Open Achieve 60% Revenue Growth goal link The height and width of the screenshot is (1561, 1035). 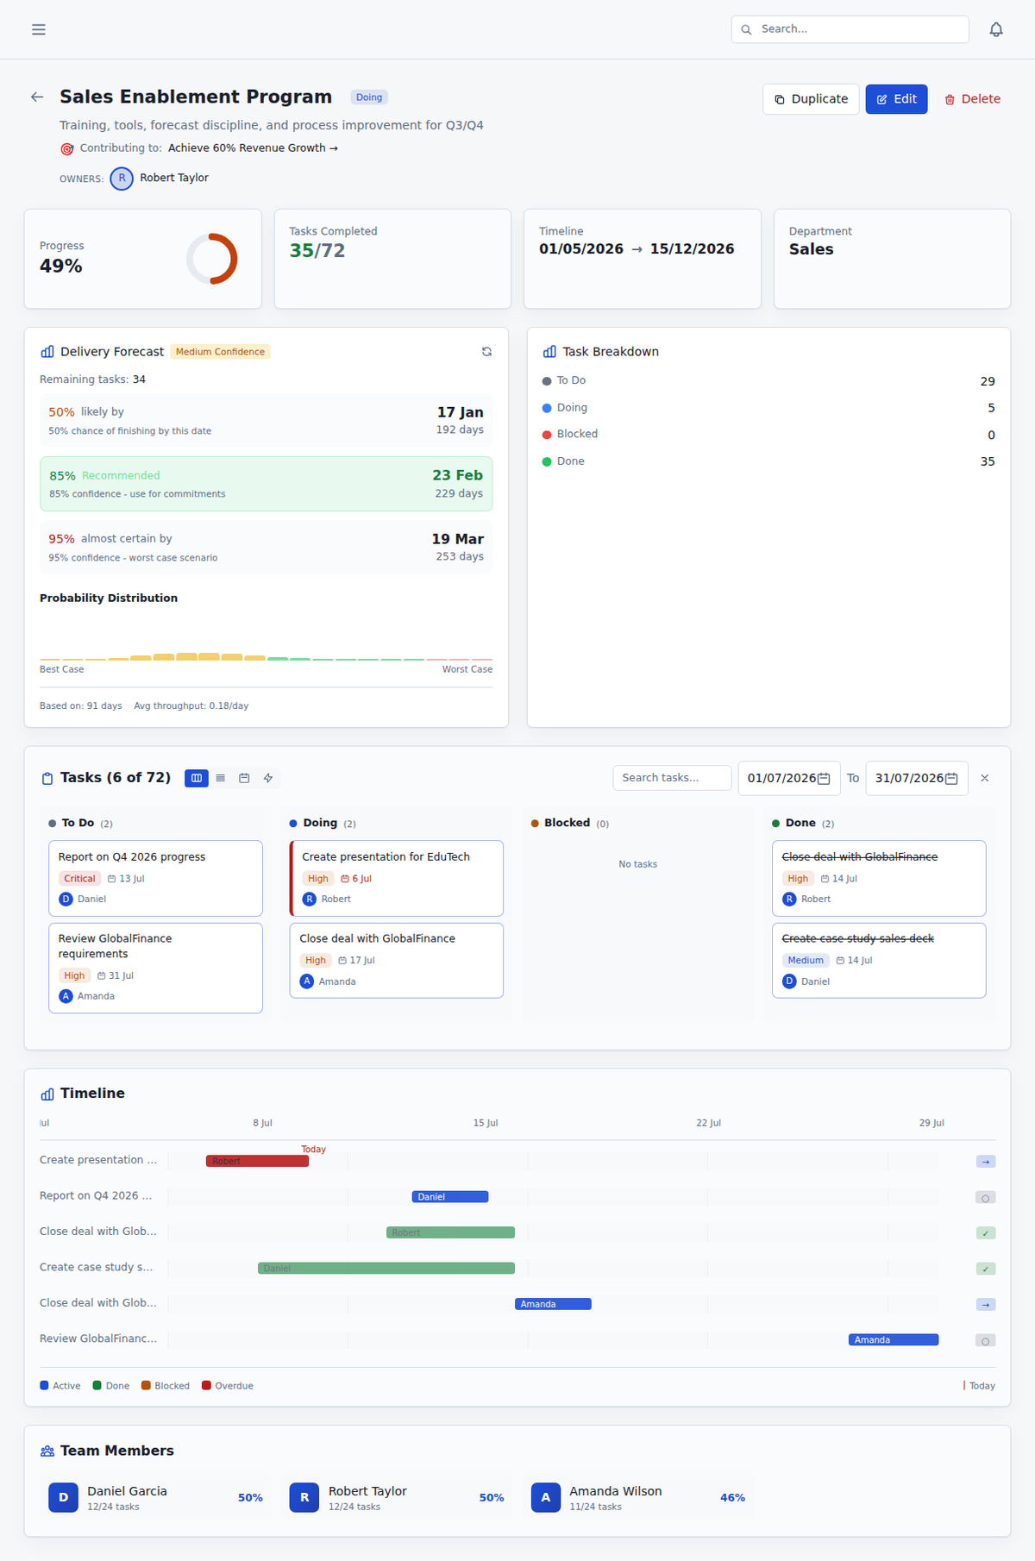tap(253, 148)
